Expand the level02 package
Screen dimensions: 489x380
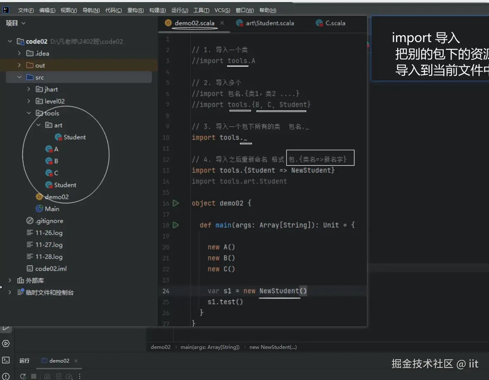29,101
